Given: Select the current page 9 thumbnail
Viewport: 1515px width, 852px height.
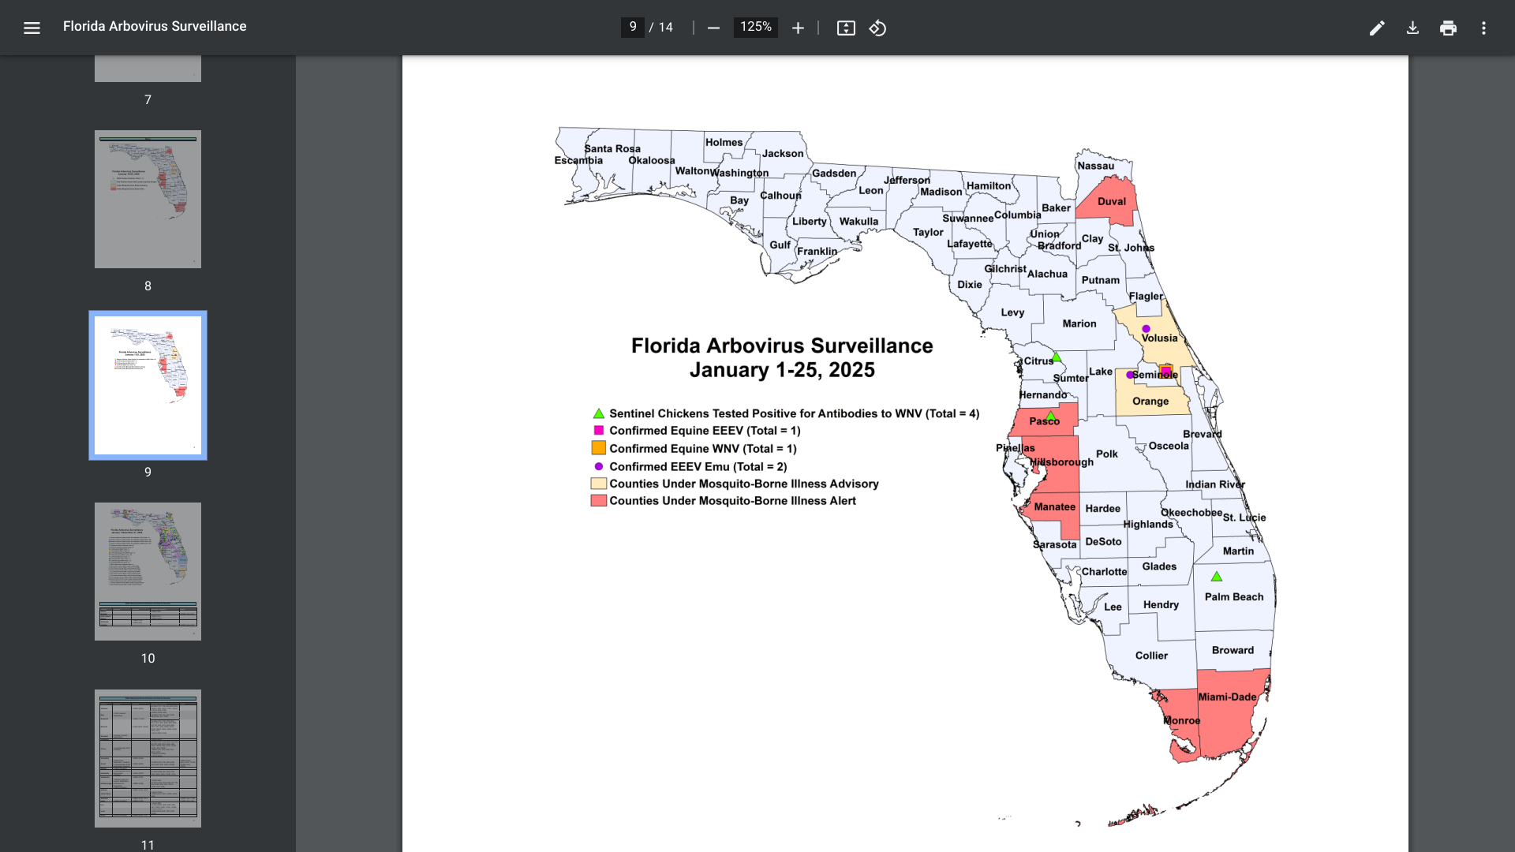Looking at the screenshot, I should click(x=148, y=385).
